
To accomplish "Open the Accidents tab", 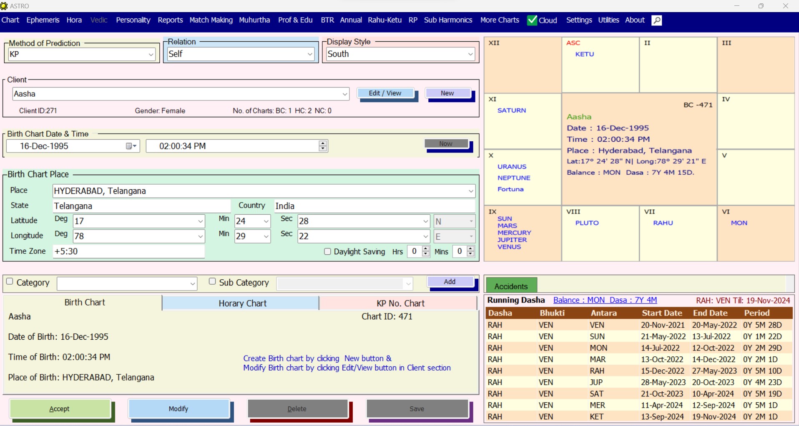I will [511, 286].
